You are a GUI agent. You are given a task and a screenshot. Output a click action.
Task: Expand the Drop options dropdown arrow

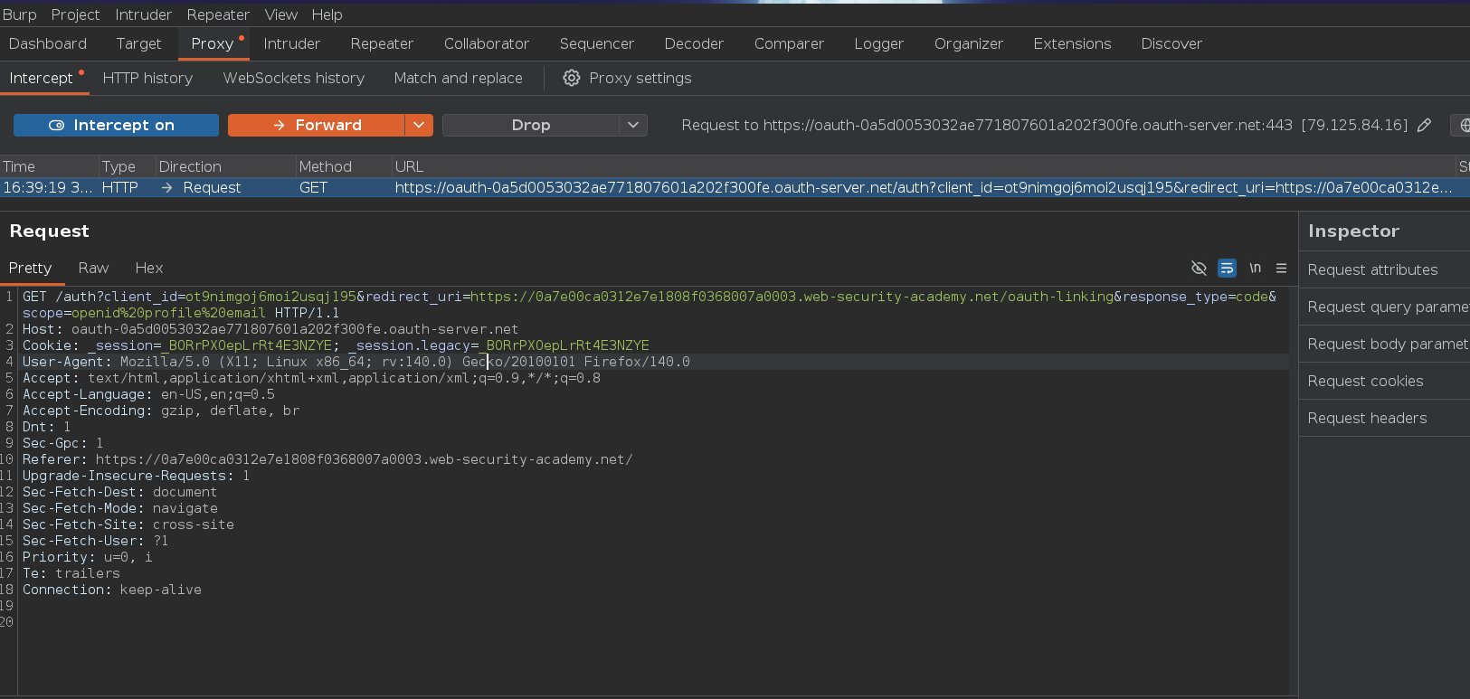click(633, 125)
